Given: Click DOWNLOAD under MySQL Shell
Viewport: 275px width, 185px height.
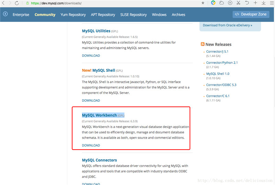Looking at the screenshot, I should coord(91,100).
